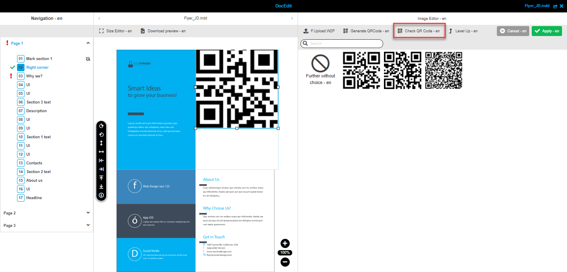The height and width of the screenshot is (272, 567).
Task: Select the rotate counterclockwise tool
Action: [x=101, y=135]
